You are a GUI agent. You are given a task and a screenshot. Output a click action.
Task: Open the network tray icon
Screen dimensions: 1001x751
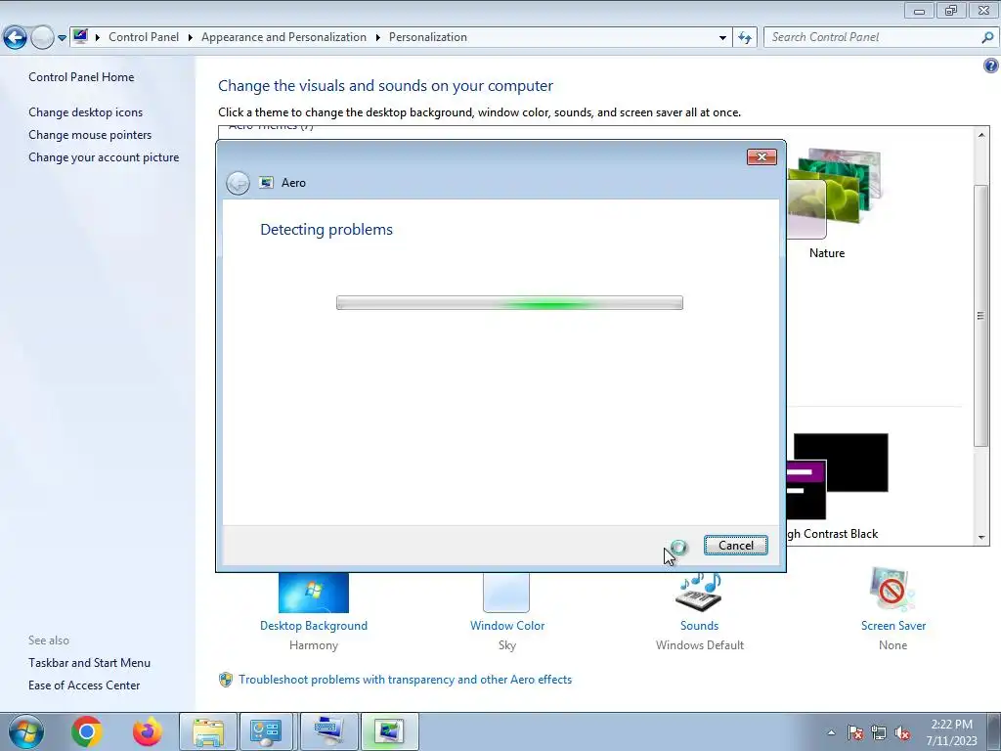pos(879,732)
